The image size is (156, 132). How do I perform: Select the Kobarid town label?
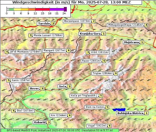click(x=40, y=122)
